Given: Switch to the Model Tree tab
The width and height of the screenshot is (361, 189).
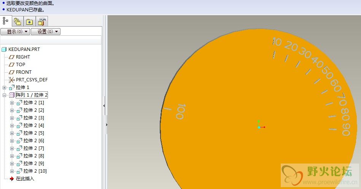Looking at the screenshot, I should 6,21.
